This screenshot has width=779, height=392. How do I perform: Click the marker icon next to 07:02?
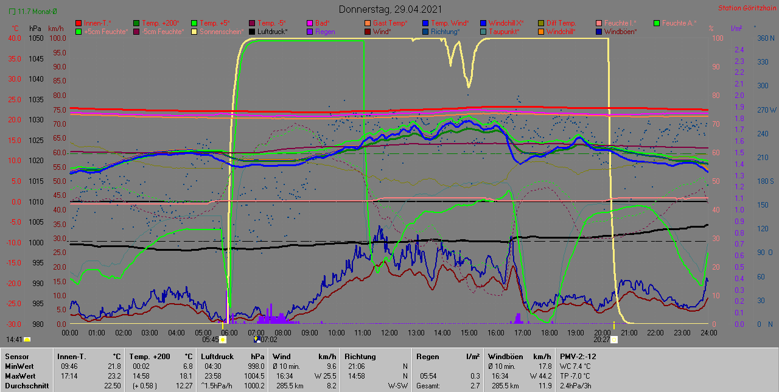pyautogui.click(x=257, y=340)
